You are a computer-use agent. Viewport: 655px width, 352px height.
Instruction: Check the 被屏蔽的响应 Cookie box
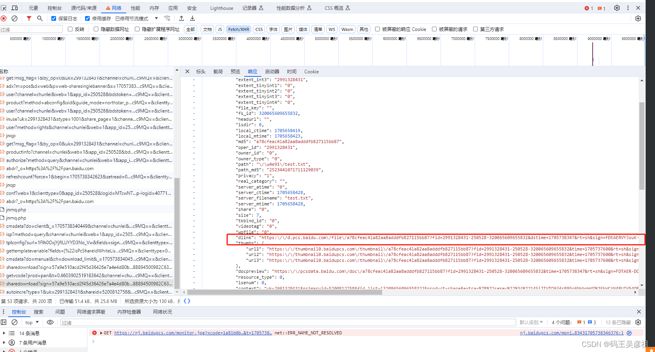(x=377, y=29)
